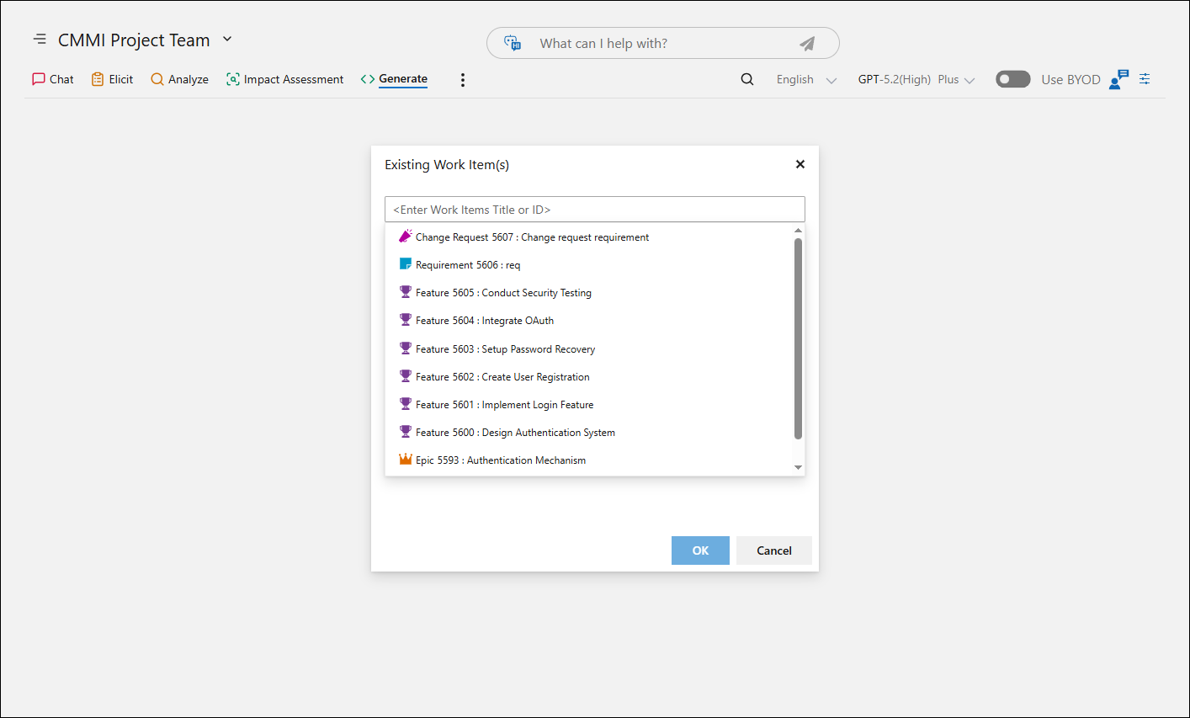
Task: Toggle the Use BYOD switch
Action: pyautogui.click(x=1012, y=79)
